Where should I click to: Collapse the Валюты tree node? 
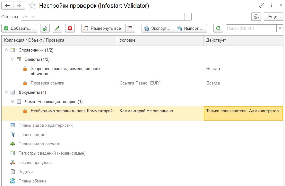click(13, 59)
